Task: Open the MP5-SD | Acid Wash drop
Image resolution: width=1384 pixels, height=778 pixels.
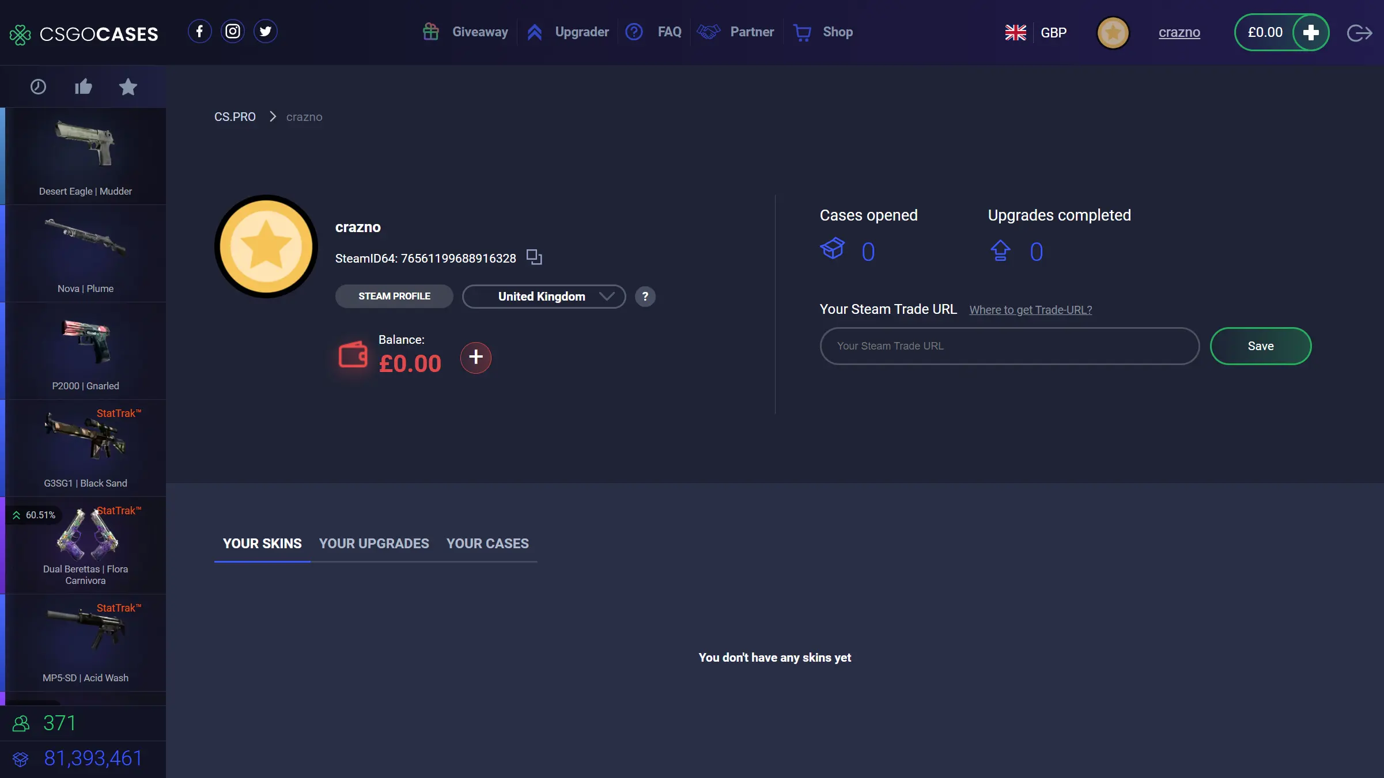Action: (85, 643)
